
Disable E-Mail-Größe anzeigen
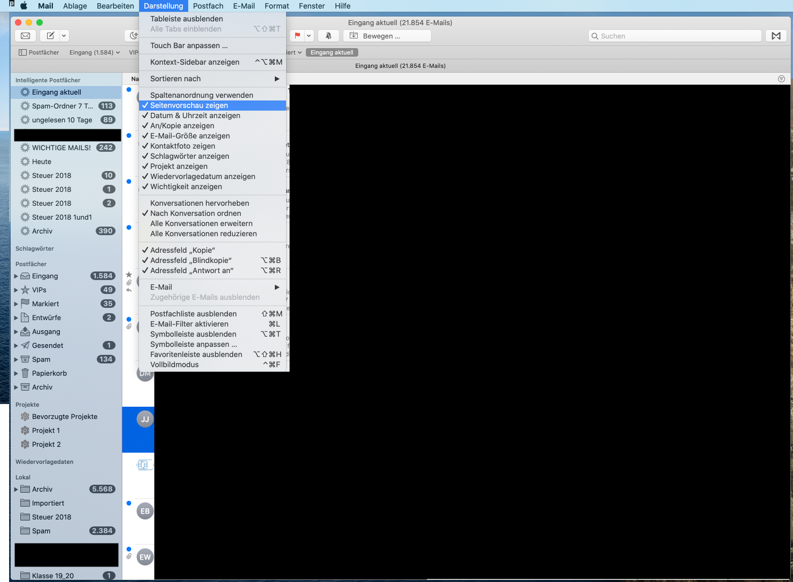point(213,136)
